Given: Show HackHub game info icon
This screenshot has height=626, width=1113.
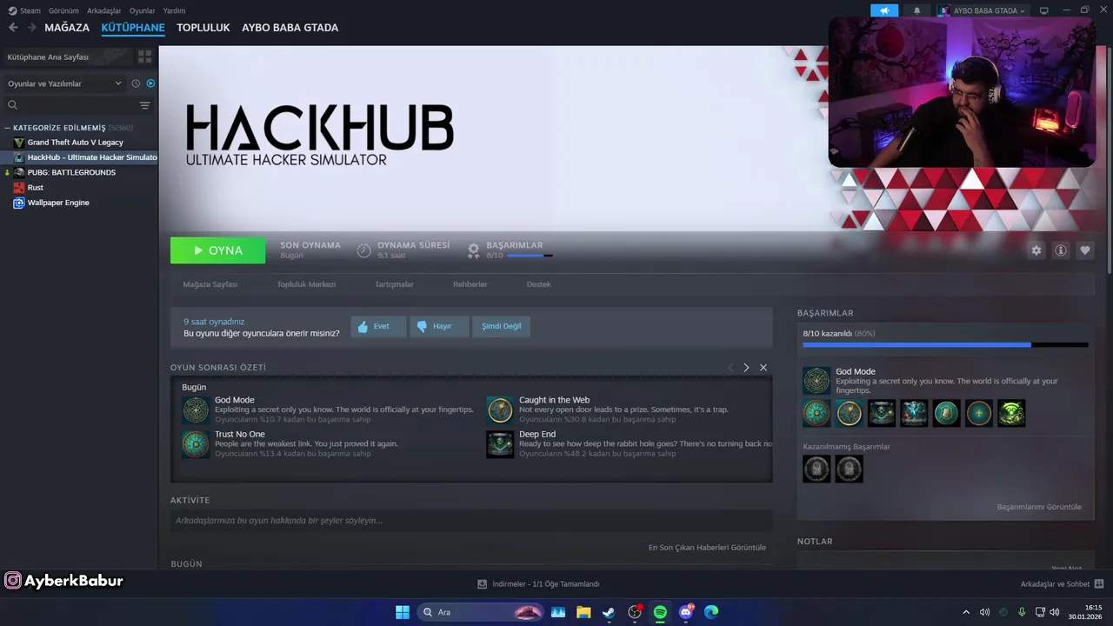Looking at the screenshot, I should [1060, 250].
